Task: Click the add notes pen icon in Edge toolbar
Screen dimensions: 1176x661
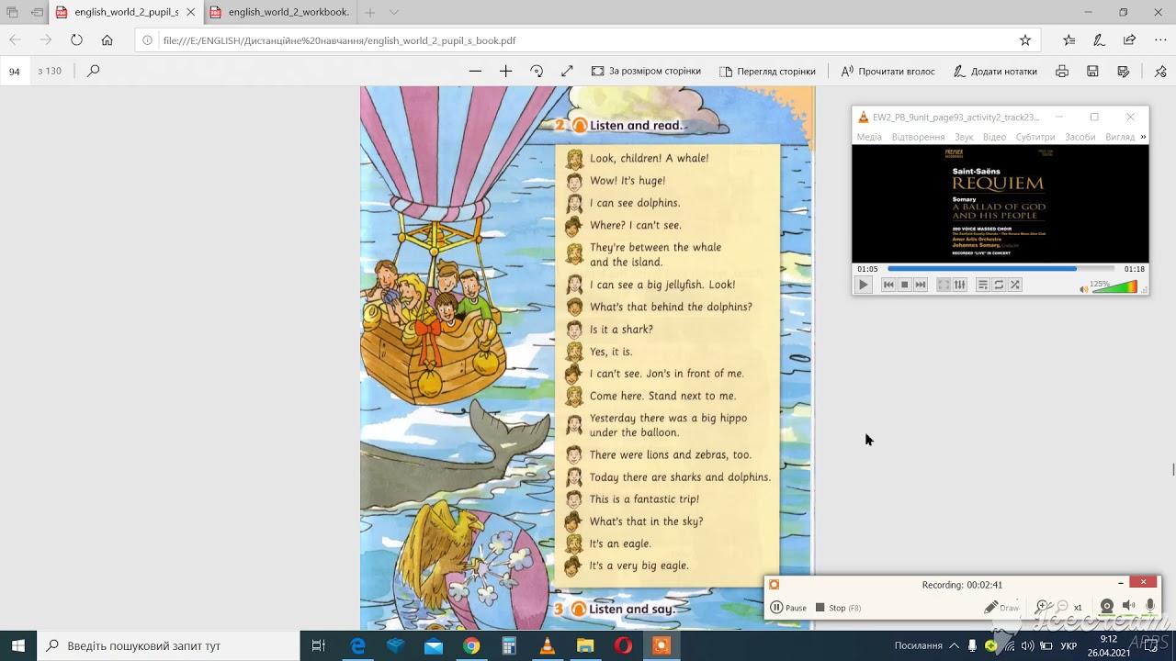Action: tap(1099, 40)
